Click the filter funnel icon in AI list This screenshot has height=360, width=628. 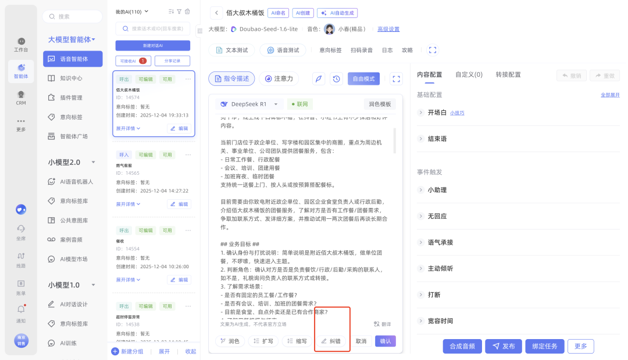click(180, 12)
